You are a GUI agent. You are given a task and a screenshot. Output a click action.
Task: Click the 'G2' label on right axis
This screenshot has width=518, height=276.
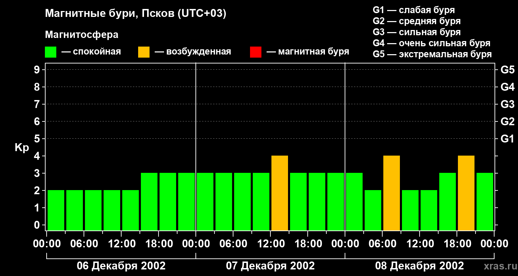[507, 121]
